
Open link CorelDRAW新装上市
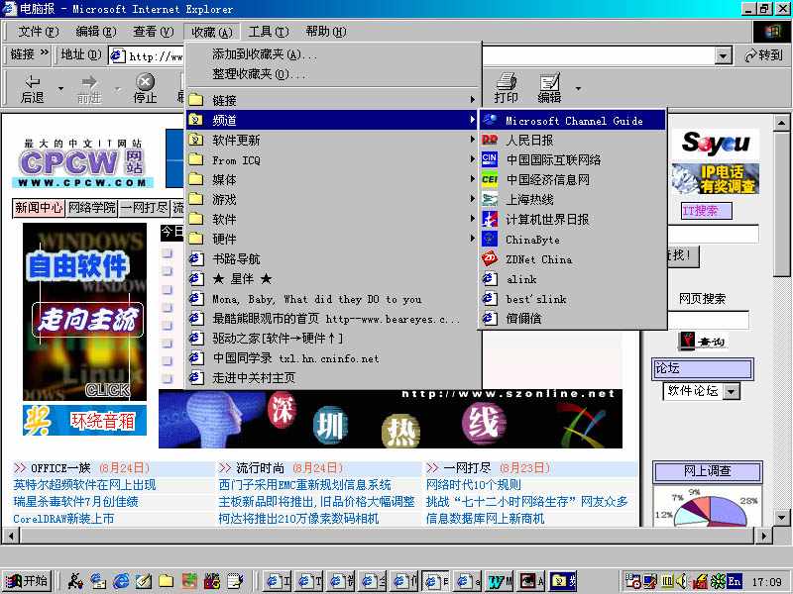[x=63, y=519]
